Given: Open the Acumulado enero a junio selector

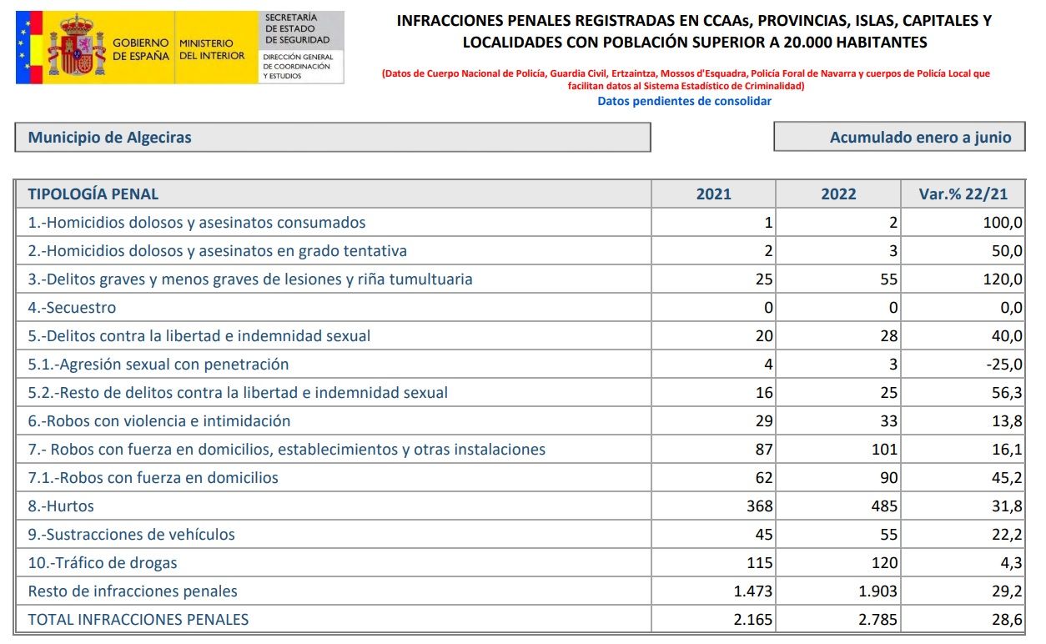Looking at the screenshot, I should pos(922,137).
